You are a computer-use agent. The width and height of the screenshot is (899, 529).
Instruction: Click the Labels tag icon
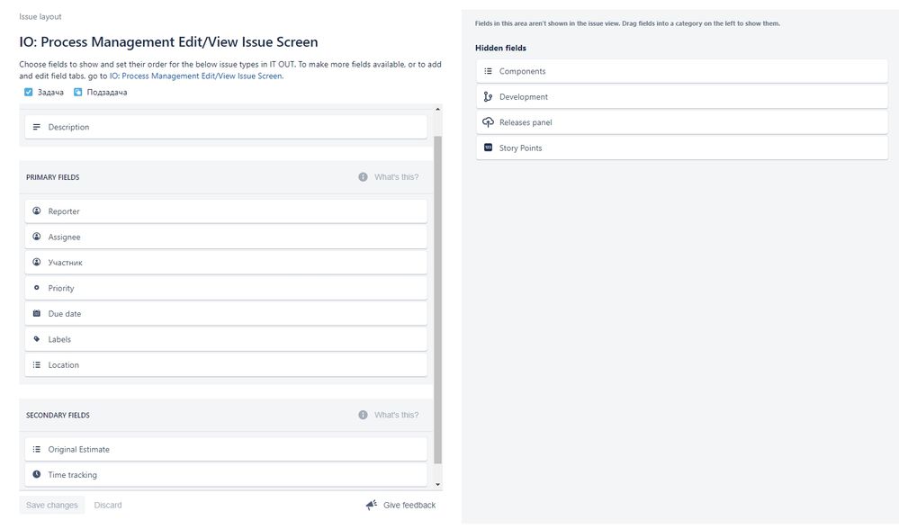[36, 339]
